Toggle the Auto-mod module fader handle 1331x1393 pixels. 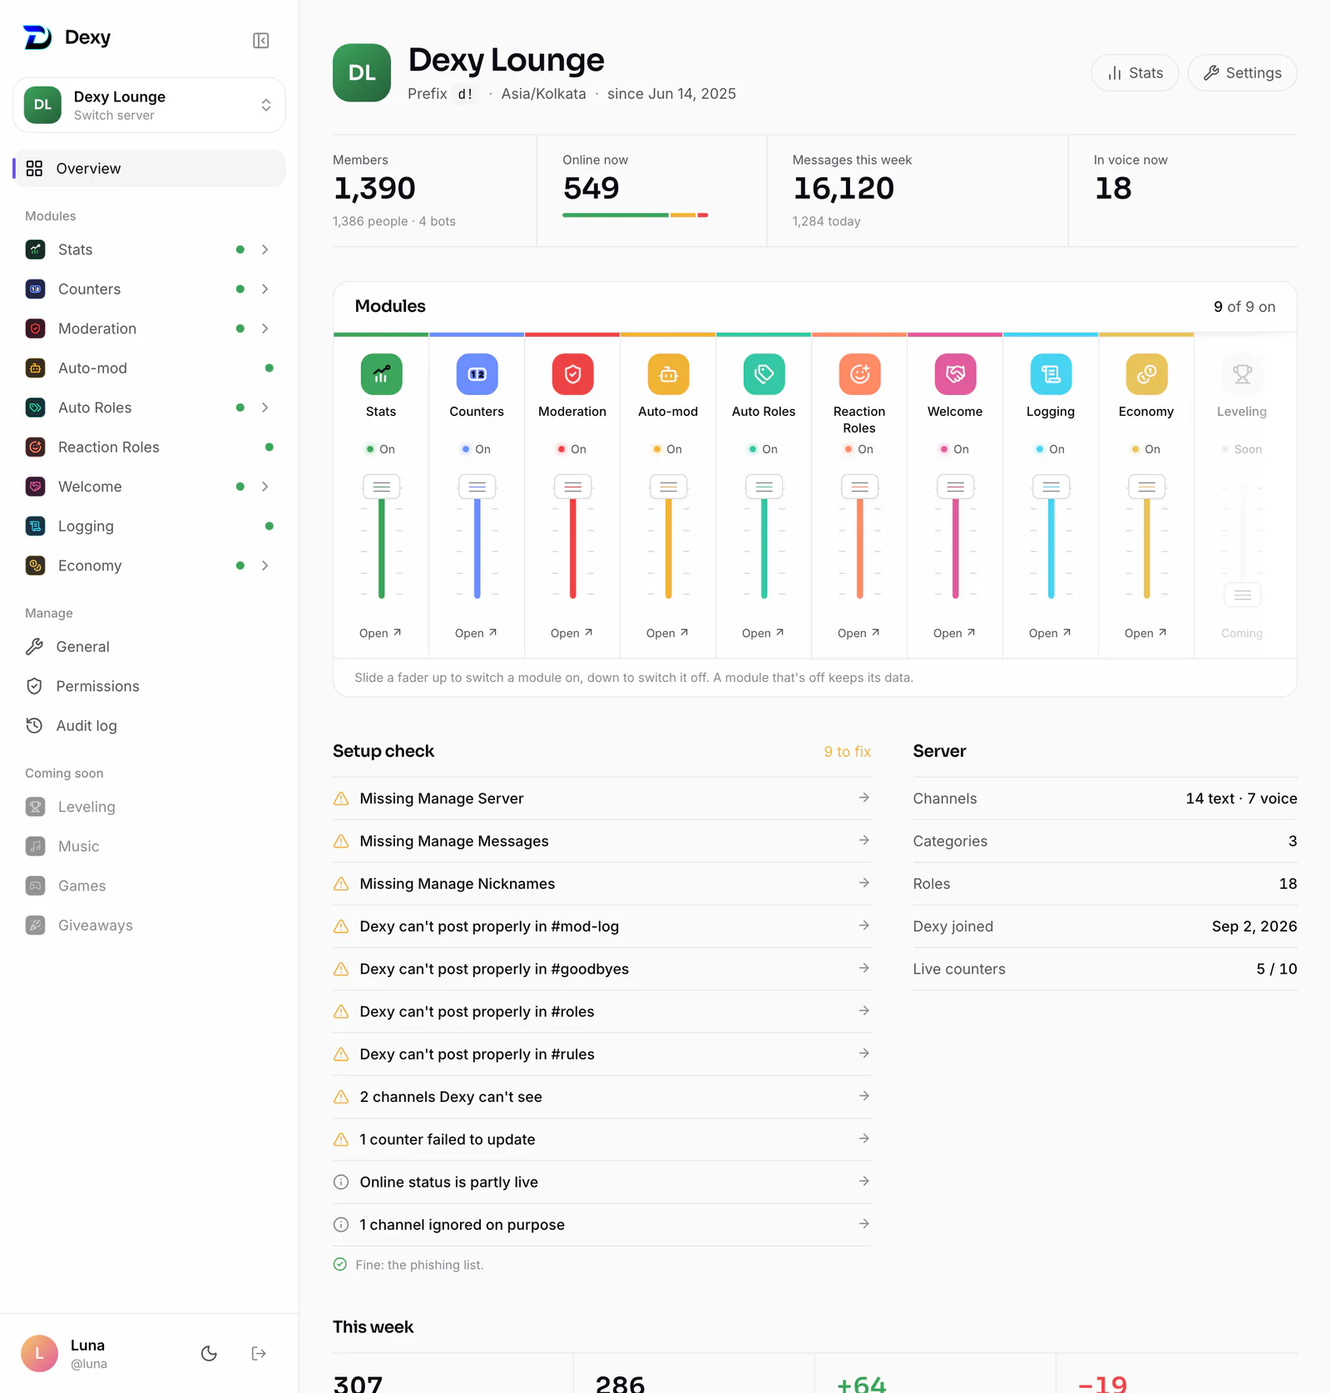668,487
